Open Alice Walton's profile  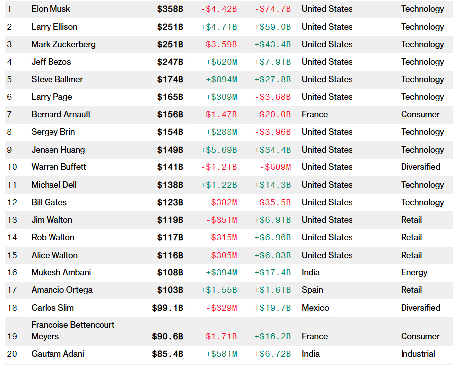tap(54, 255)
